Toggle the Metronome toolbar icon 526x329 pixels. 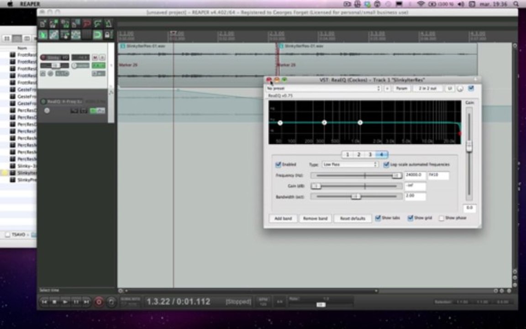(108, 23)
